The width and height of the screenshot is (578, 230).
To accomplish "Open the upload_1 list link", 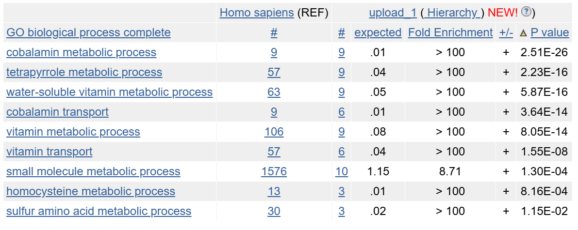I will (393, 13).
